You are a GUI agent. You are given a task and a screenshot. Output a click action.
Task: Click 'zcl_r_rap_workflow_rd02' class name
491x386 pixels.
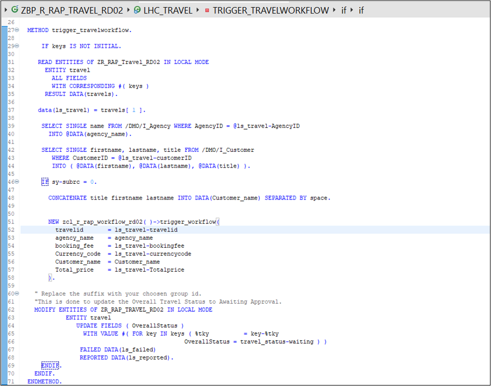tap(102, 222)
